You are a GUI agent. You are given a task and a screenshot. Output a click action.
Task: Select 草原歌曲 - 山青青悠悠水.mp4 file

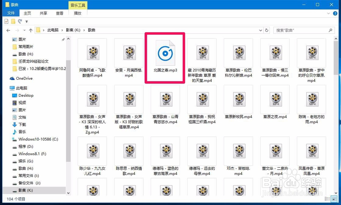click(x=165, y=105)
